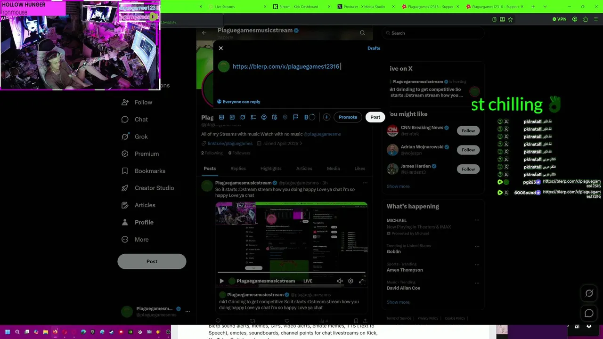
Task: Play the embedded live stream video
Action: point(222,281)
